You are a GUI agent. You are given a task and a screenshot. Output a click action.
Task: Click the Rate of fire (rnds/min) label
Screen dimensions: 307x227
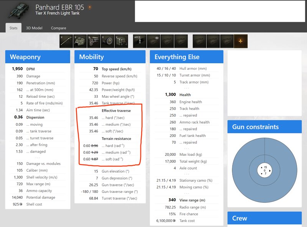click(x=45, y=103)
